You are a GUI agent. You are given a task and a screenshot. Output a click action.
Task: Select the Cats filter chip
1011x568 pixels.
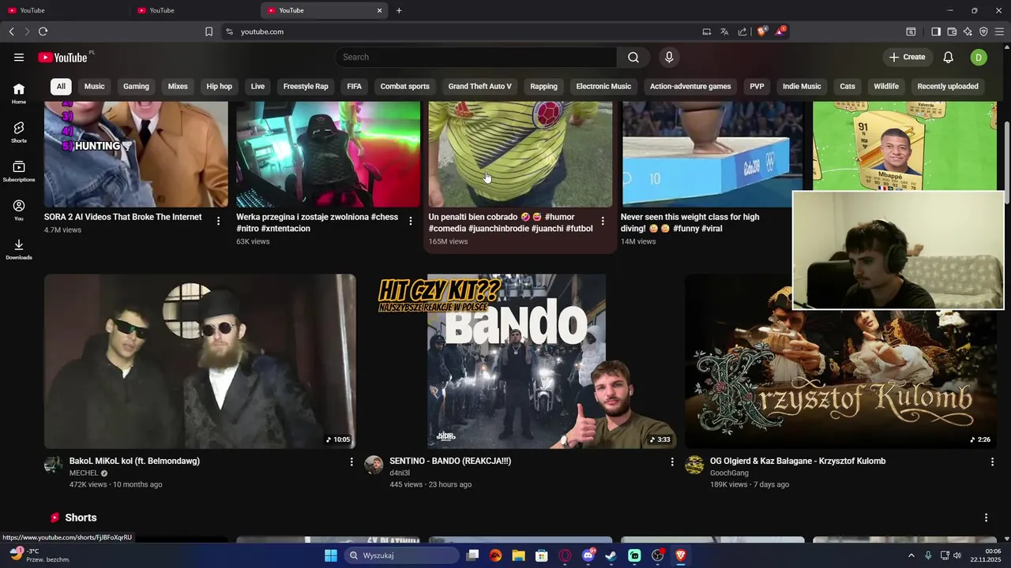[x=848, y=86]
